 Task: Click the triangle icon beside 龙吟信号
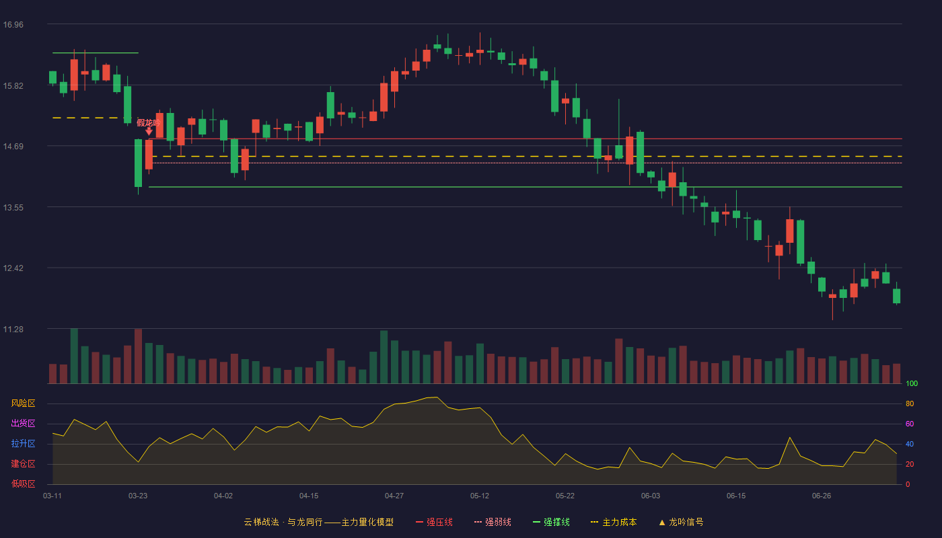pos(662,522)
